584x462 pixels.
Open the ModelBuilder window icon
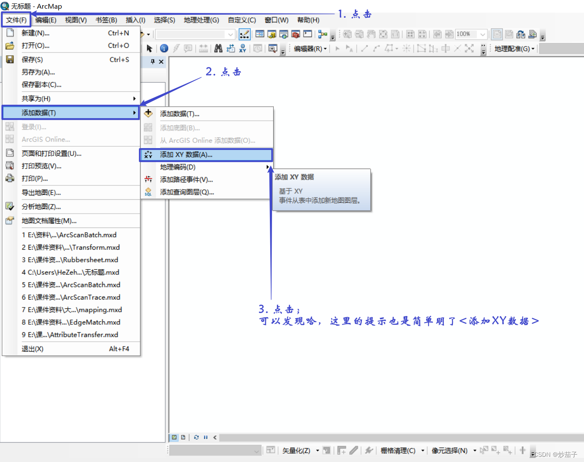(322, 34)
